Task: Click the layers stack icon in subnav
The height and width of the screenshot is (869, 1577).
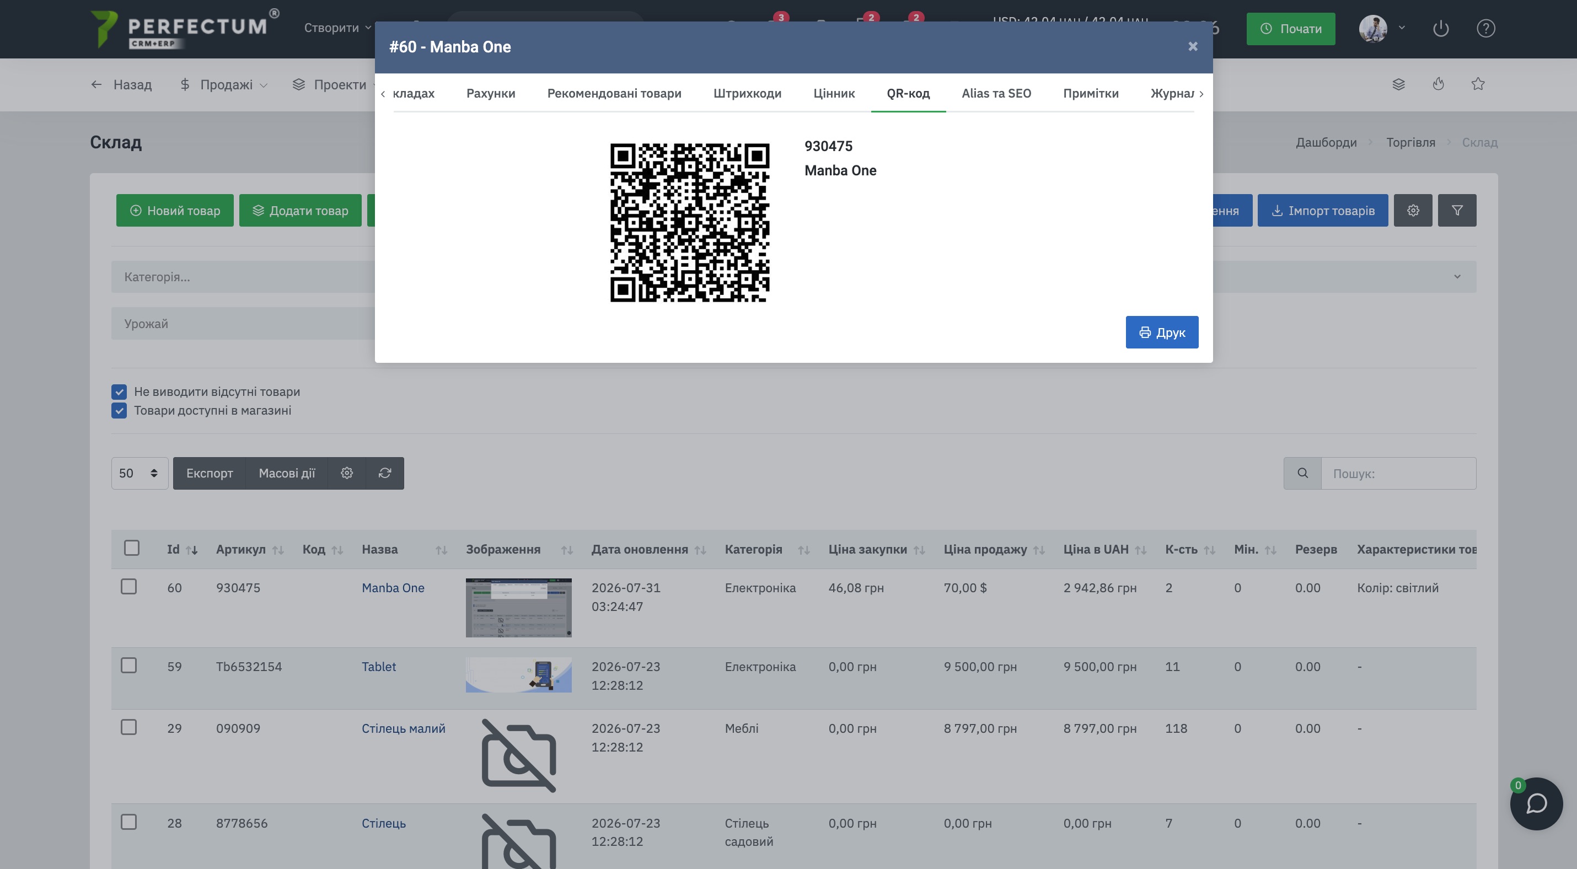Action: [x=1398, y=84]
